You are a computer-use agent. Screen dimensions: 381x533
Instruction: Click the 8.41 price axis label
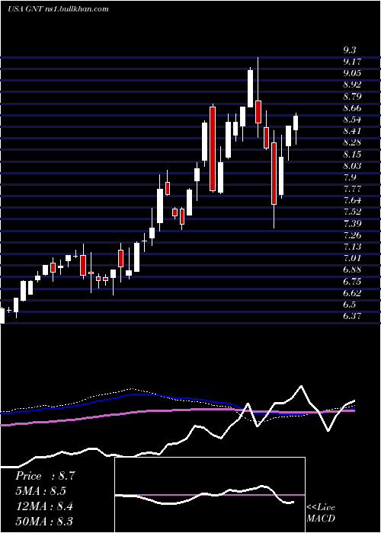tap(352, 131)
